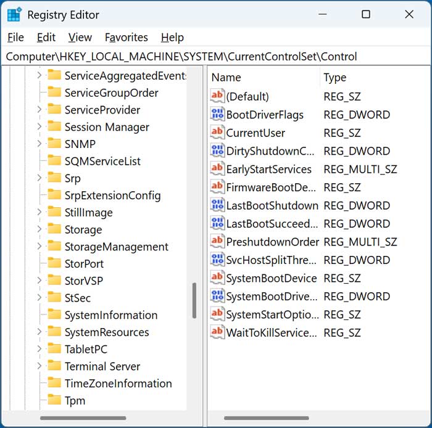
Task: Expand the ServiceAggregatedEvents key
Action: click(39, 75)
